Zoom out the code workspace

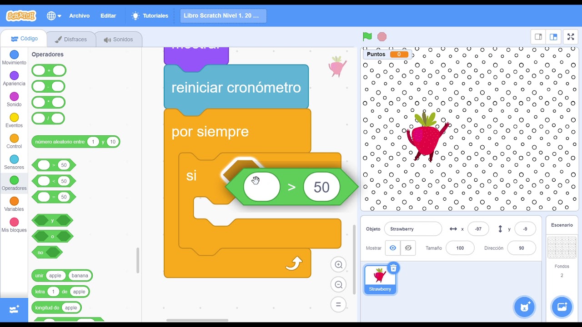tap(338, 285)
